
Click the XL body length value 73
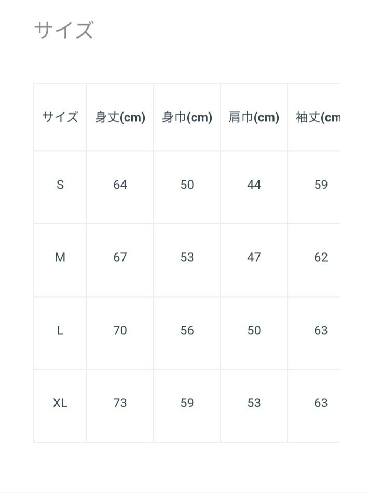[x=120, y=403]
